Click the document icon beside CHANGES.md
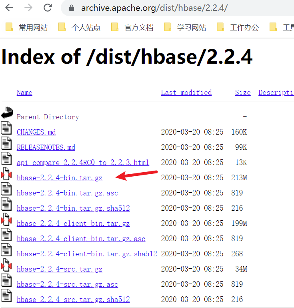Screen dimensions: 294x308 pyautogui.click(x=6, y=128)
